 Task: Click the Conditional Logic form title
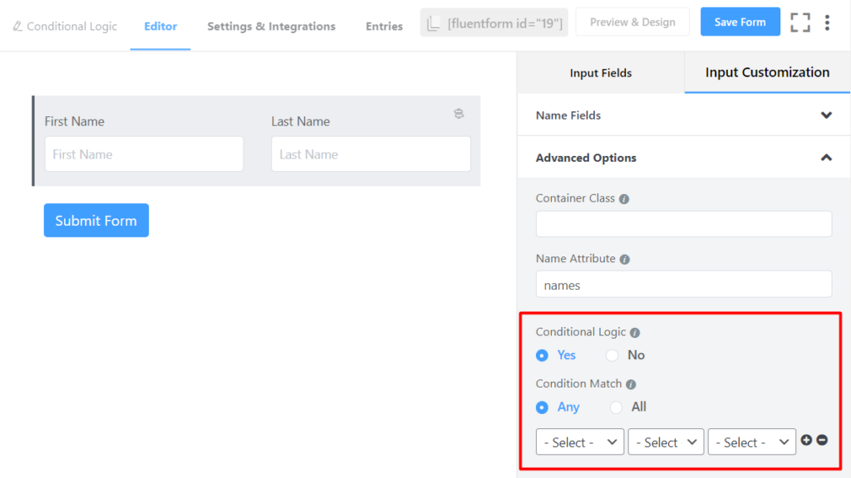point(71,26)
